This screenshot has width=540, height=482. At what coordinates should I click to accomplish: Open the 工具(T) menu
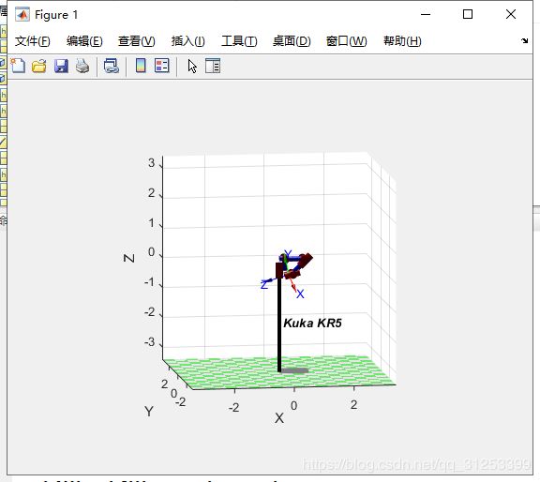[x=239, y=41]
